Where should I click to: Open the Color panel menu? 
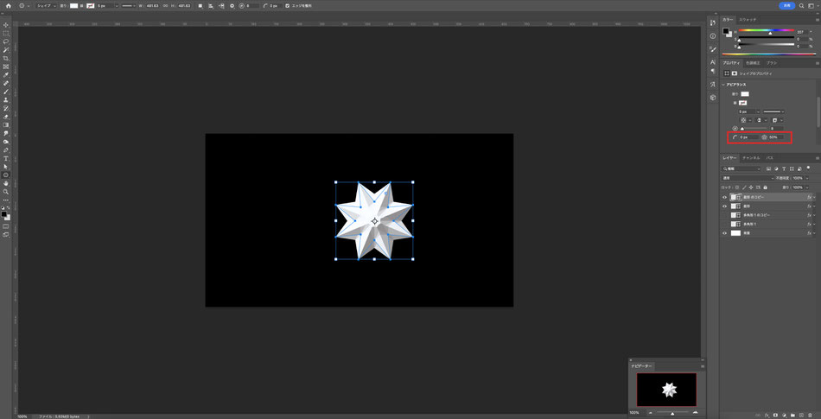[x=817, y=19]
